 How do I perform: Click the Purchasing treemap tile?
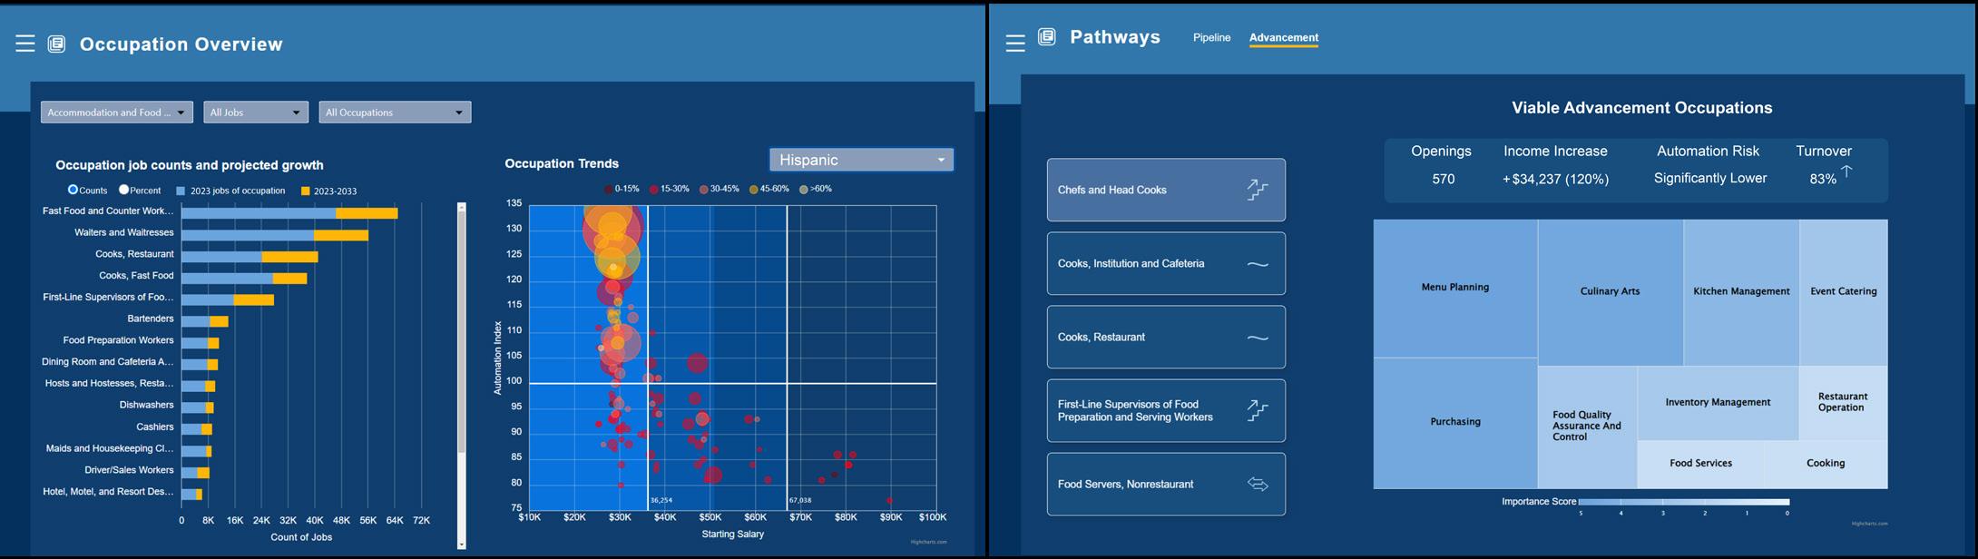tap(1455, 422)
